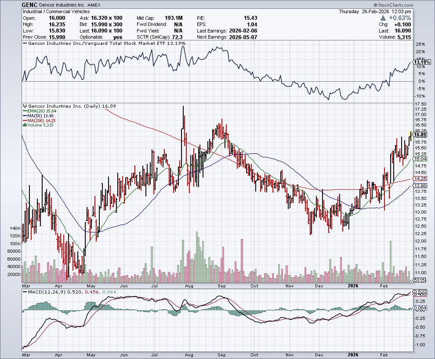
Task: Click the Fwd Yield N/A value
Action: pyautogui.click(x=178, y=31)
